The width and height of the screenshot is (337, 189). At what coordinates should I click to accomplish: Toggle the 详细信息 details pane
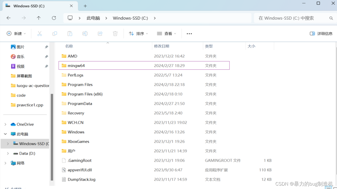click(321, 34)
